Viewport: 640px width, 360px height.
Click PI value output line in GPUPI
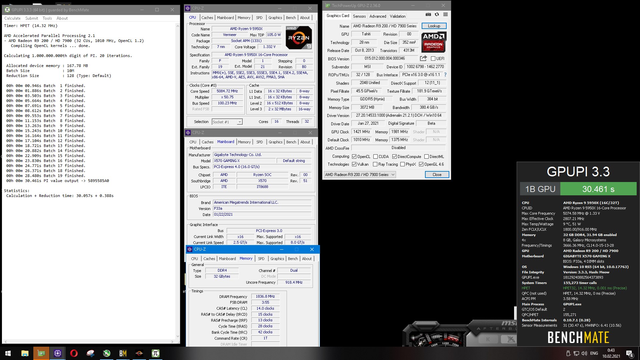click(x=57, y=181)
